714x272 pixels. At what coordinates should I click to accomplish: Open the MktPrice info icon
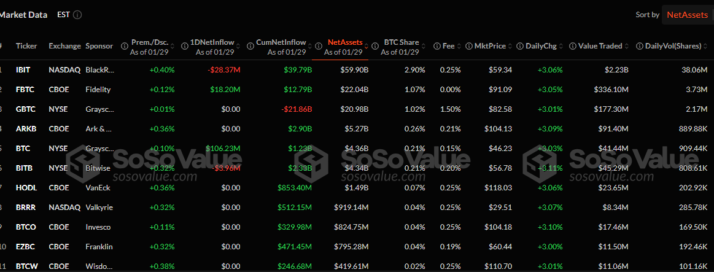pyautogui.click(x=469, y=46)
